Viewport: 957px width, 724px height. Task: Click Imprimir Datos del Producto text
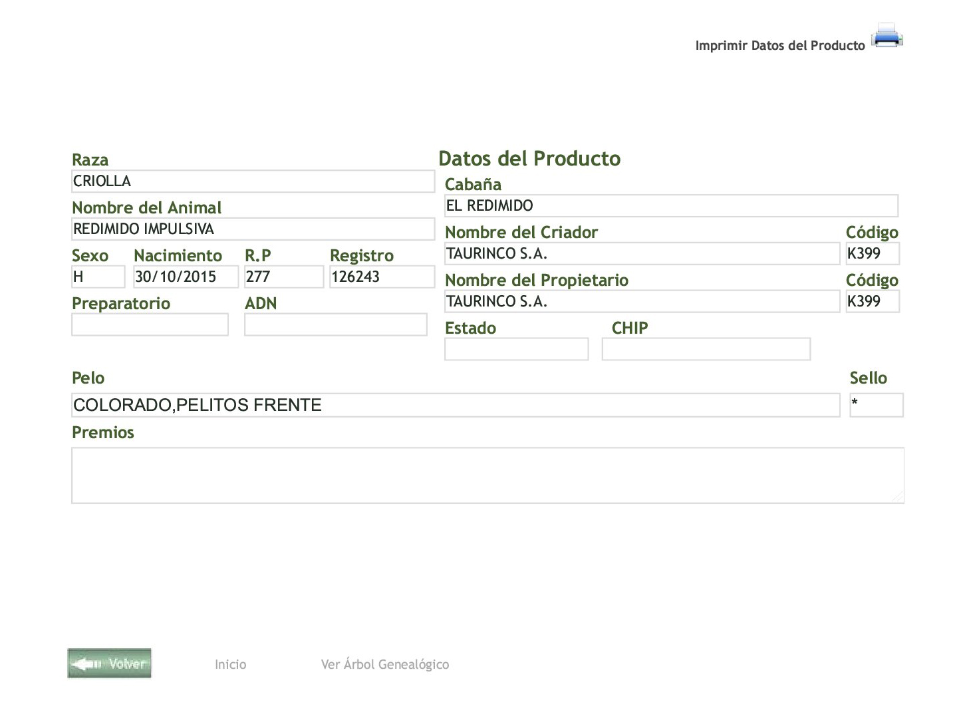779,45
